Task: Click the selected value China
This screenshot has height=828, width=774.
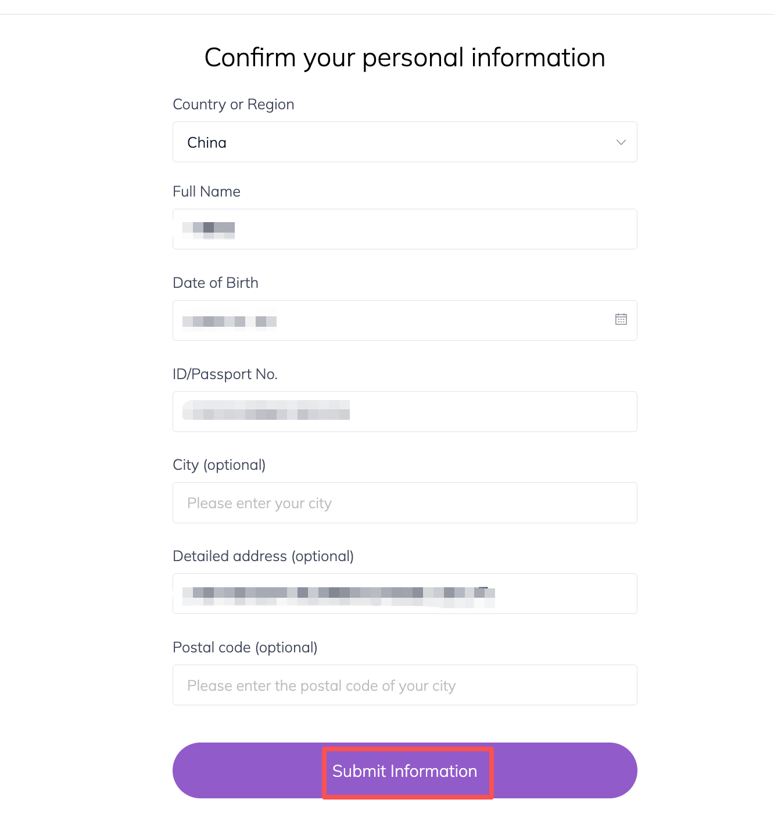Action: click(x=207, y=142)
